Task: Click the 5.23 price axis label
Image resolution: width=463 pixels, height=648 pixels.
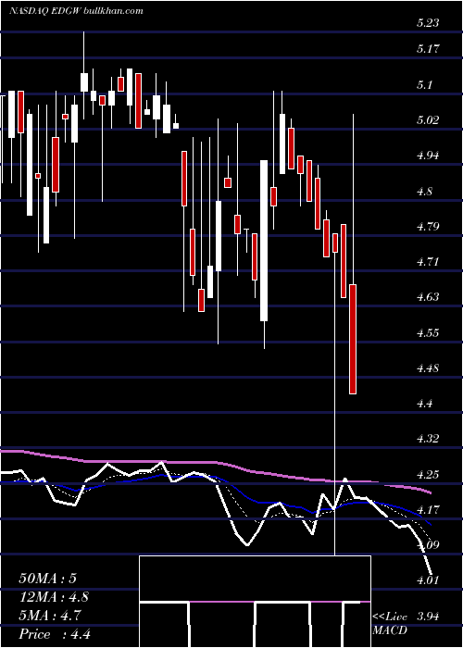Action: click(x=428, y=23)
